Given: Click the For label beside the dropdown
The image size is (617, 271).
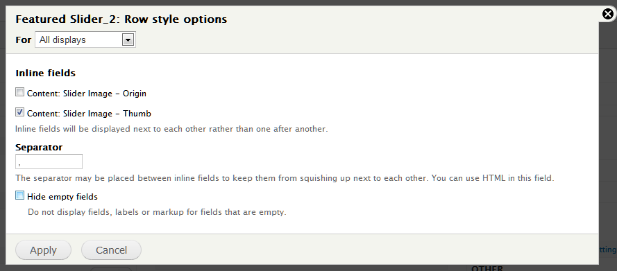Looking at the screenshot, I should (23, 40).
